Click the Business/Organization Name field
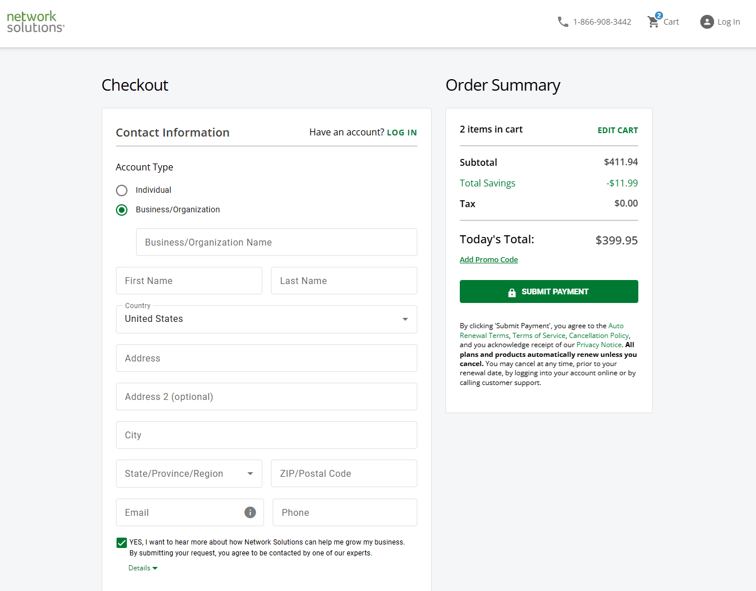The width and height of the screenshot is (756, 591). 276,242
